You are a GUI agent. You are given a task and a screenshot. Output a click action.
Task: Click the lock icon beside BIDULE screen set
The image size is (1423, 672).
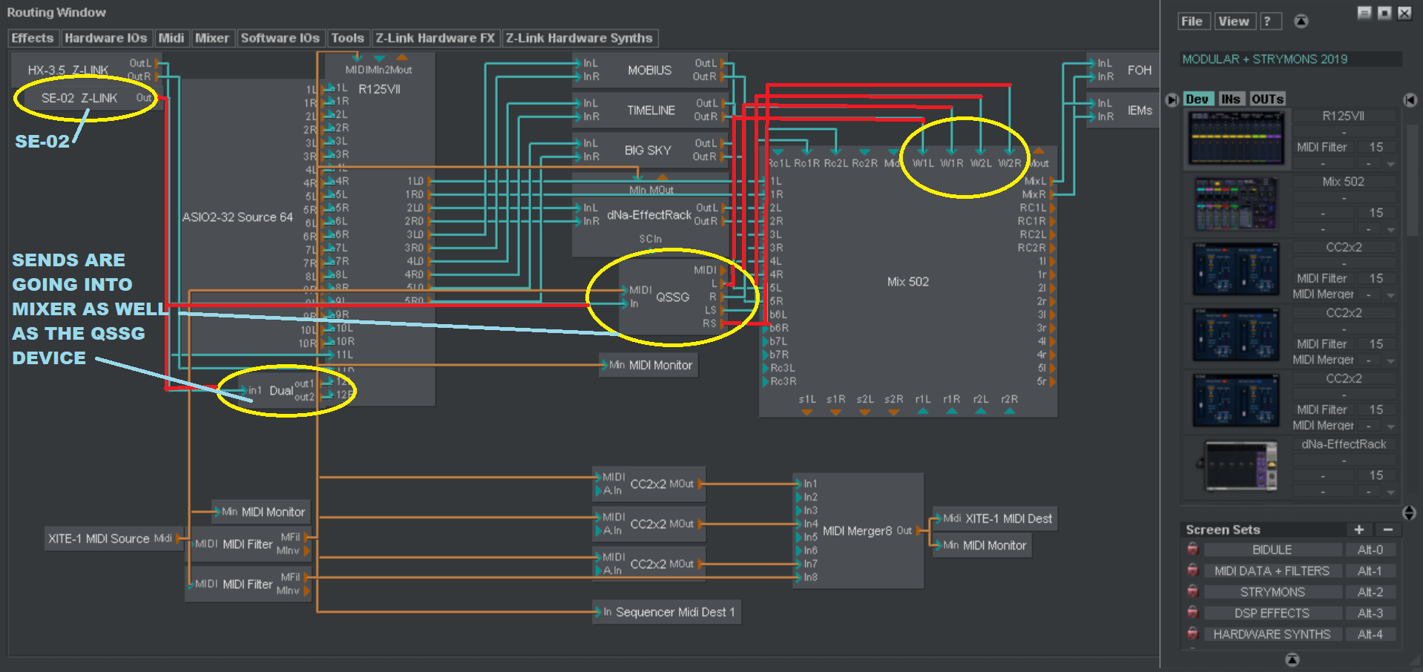[1192, 550]
